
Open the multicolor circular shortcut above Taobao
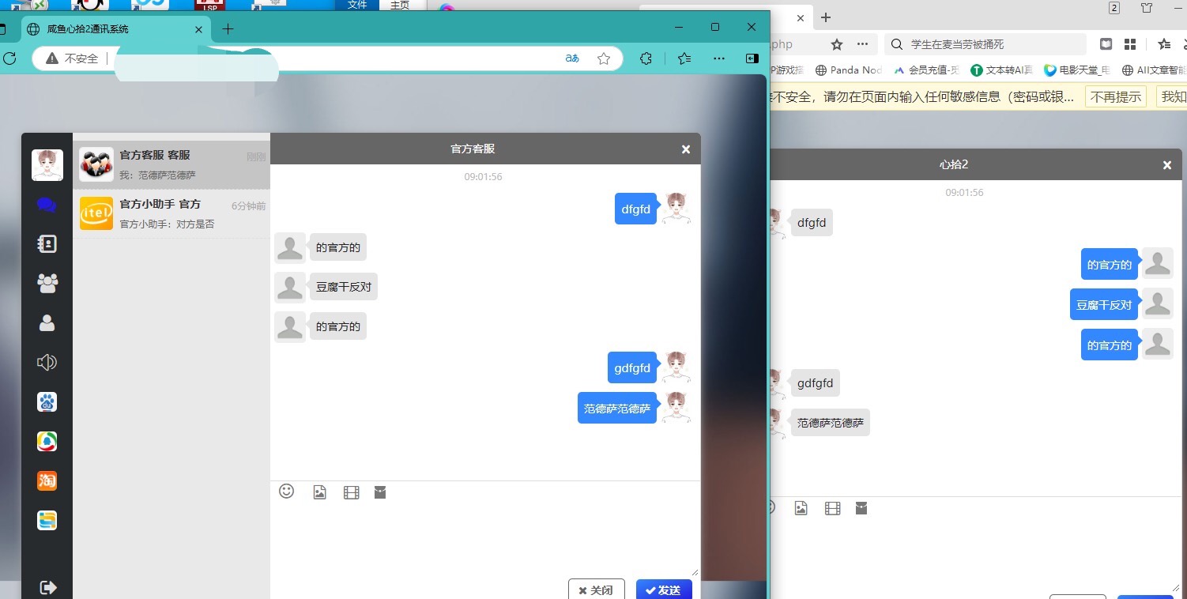(47, 442)
